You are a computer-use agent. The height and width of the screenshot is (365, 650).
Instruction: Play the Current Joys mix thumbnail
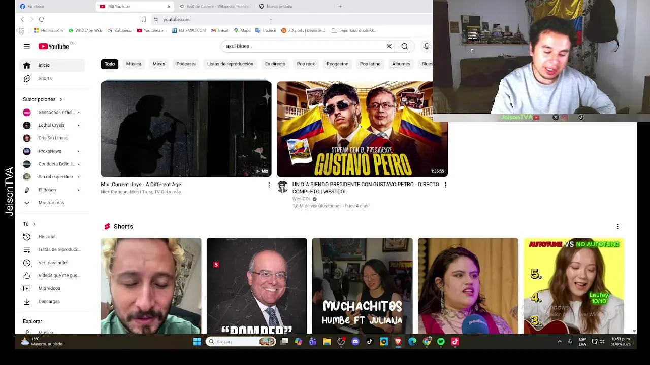coord(186,129)
